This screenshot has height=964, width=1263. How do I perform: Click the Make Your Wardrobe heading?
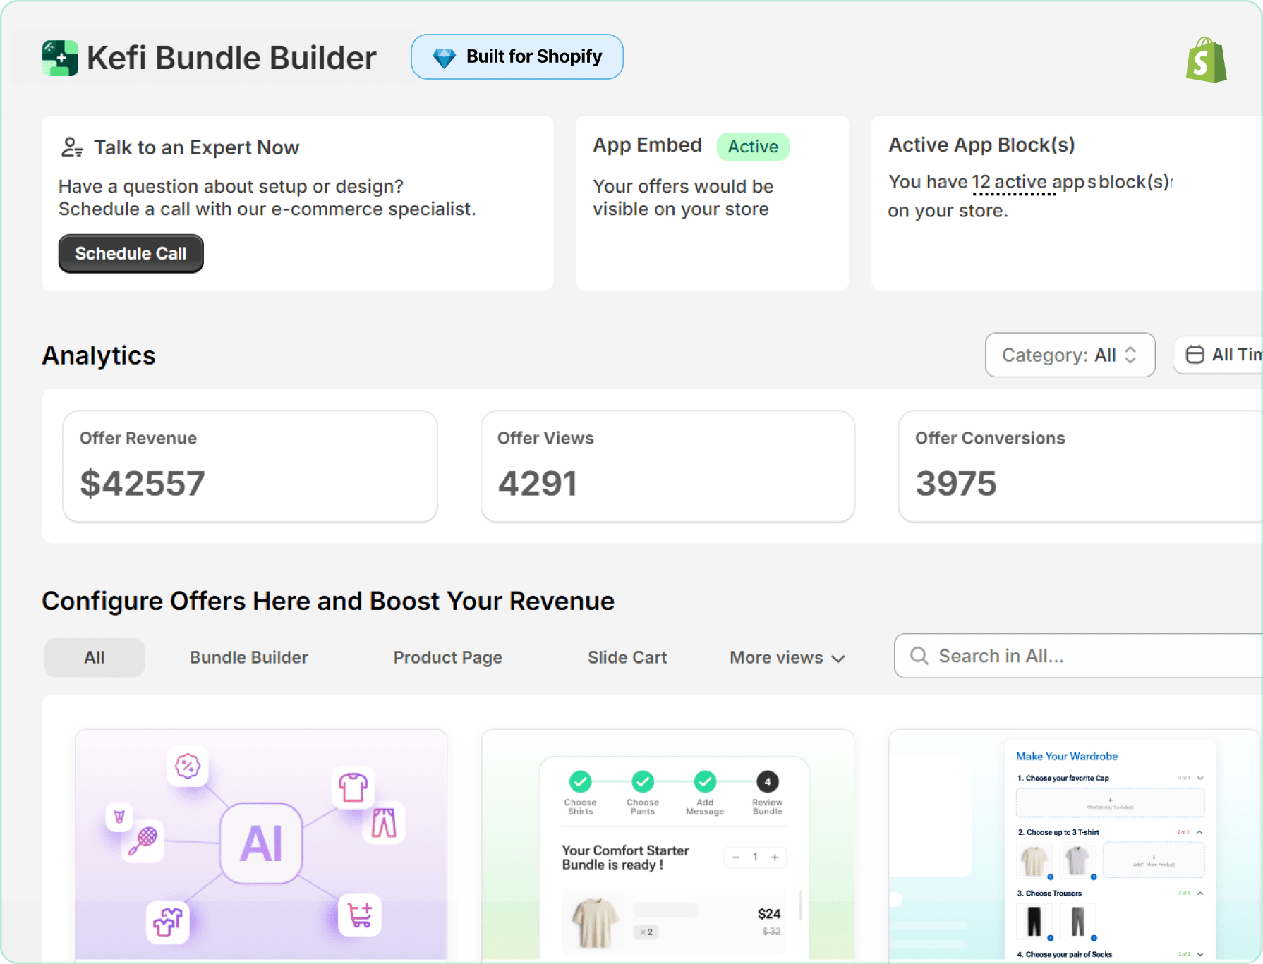(x=1067, y=756)
